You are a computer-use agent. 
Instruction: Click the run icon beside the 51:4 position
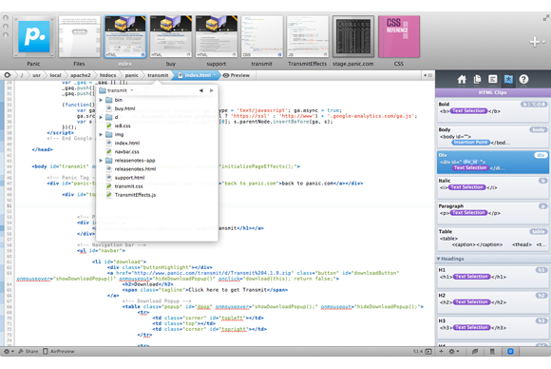(428, 351)
